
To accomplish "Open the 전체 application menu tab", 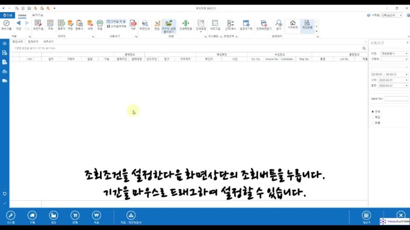I will [8, 15].
